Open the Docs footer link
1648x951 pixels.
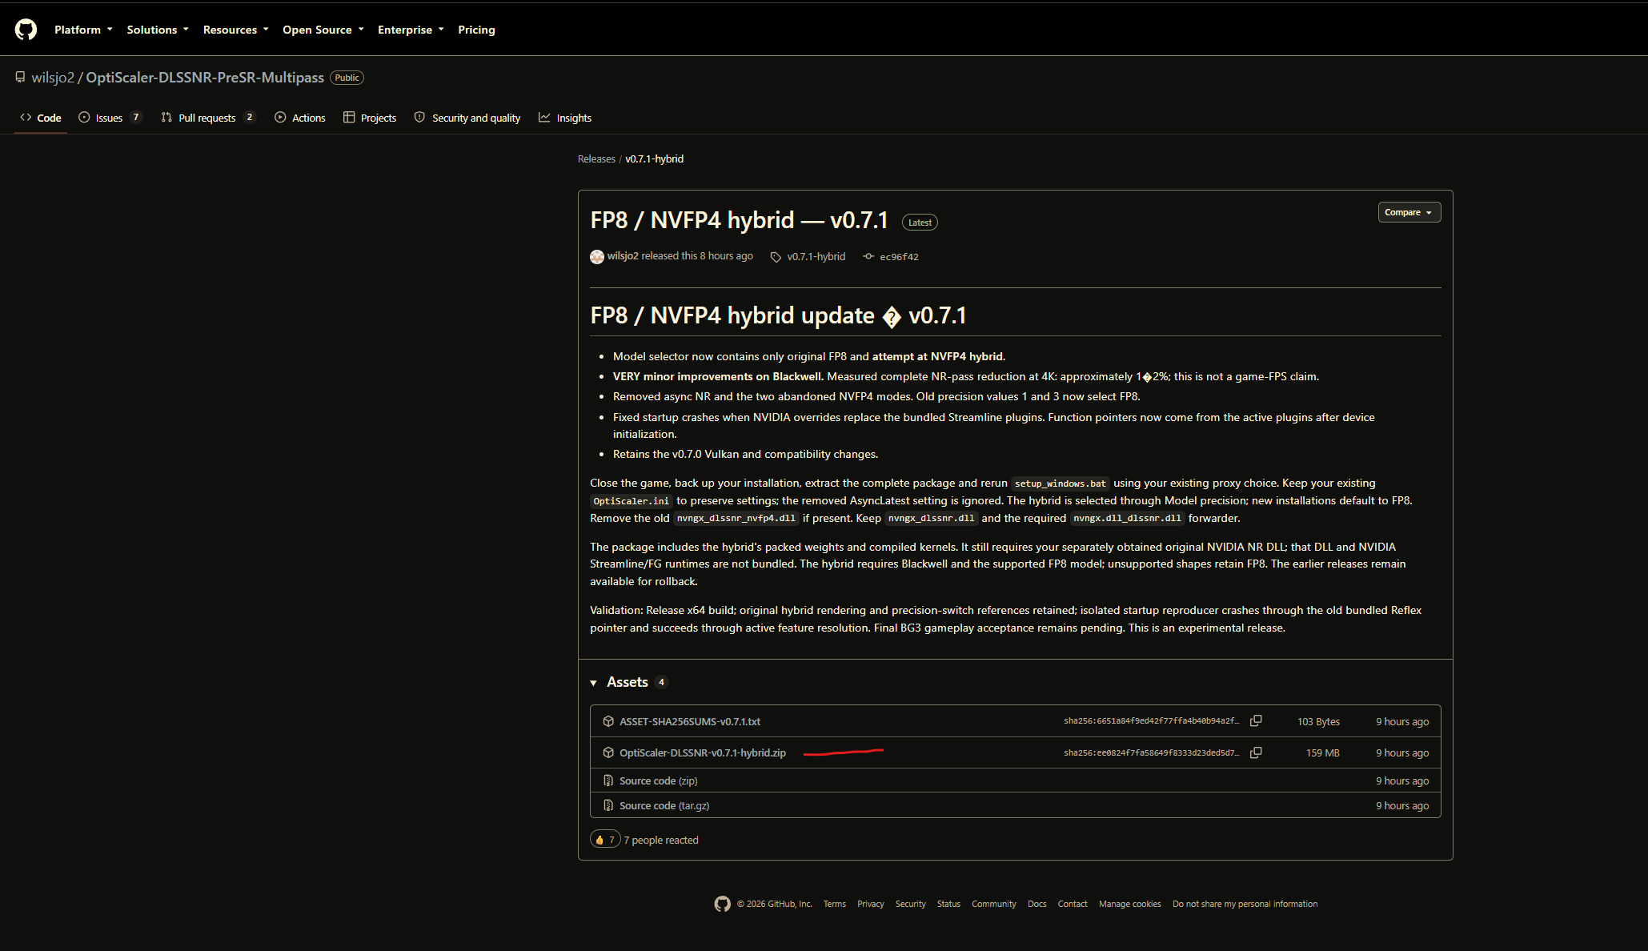tap(1037, 904)
